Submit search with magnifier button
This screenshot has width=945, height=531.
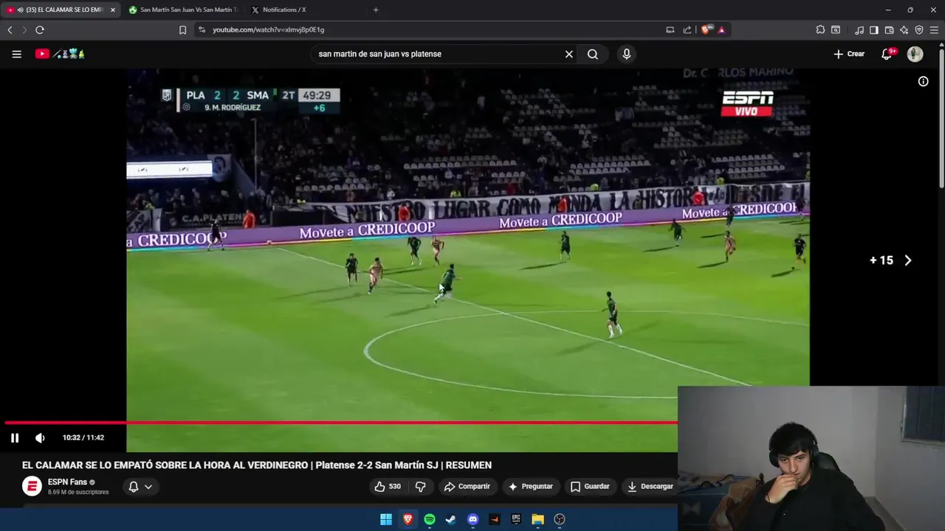[x=593, y=54]
